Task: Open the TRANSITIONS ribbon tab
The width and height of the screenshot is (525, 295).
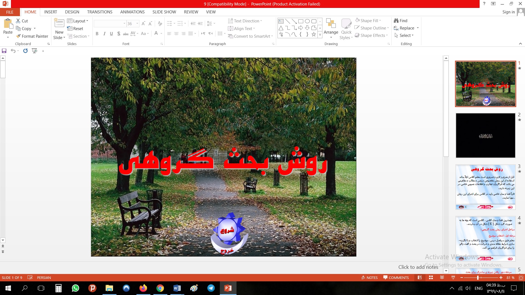Action: (x=100, y=12)
